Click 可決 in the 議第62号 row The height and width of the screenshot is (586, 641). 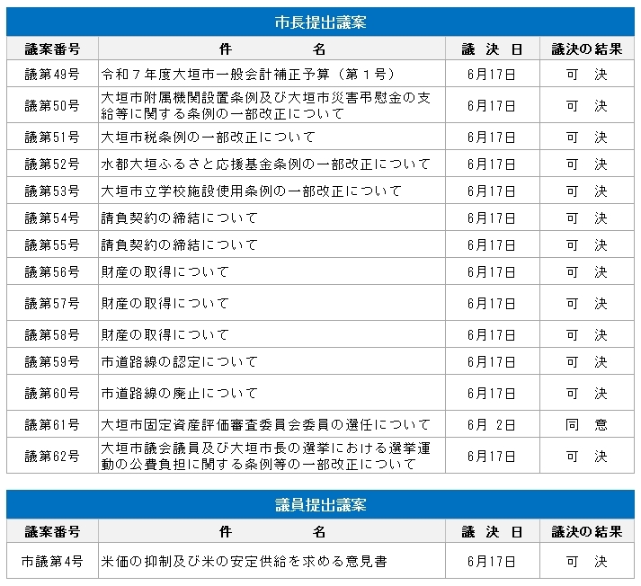[587, 456]
